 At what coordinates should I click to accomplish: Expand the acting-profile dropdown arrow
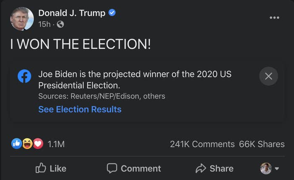[x=277, y=169]
